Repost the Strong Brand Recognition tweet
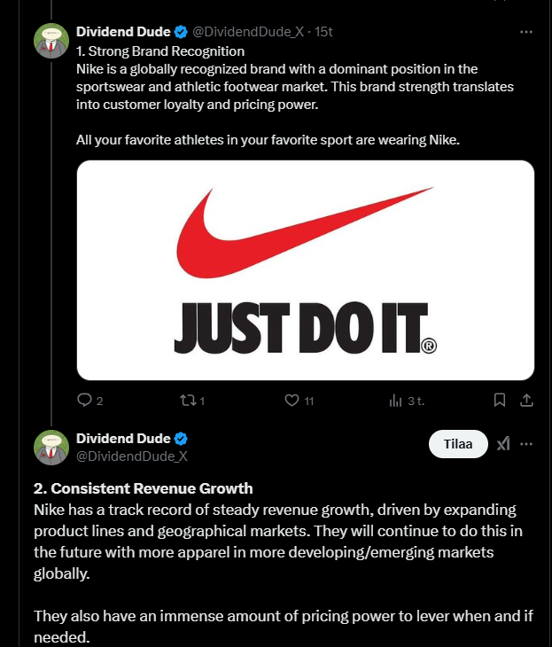The width and height of the screenshot is (552, 647). tap(186, 401)
